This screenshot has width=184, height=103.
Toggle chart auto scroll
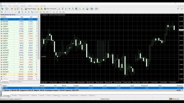pyautogui.click(x=80, y=9)
